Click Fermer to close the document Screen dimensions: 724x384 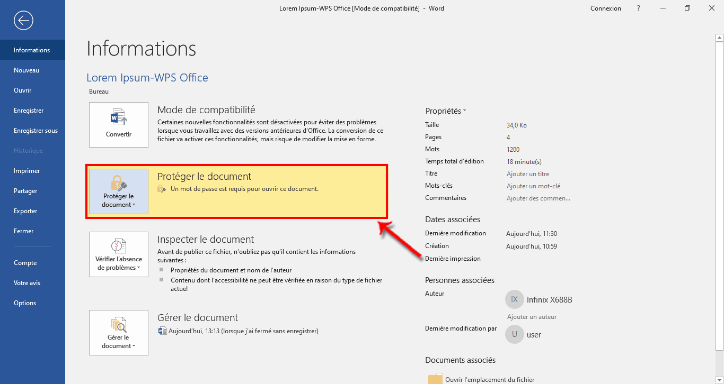pyautogui.click(x=32, y=231)
